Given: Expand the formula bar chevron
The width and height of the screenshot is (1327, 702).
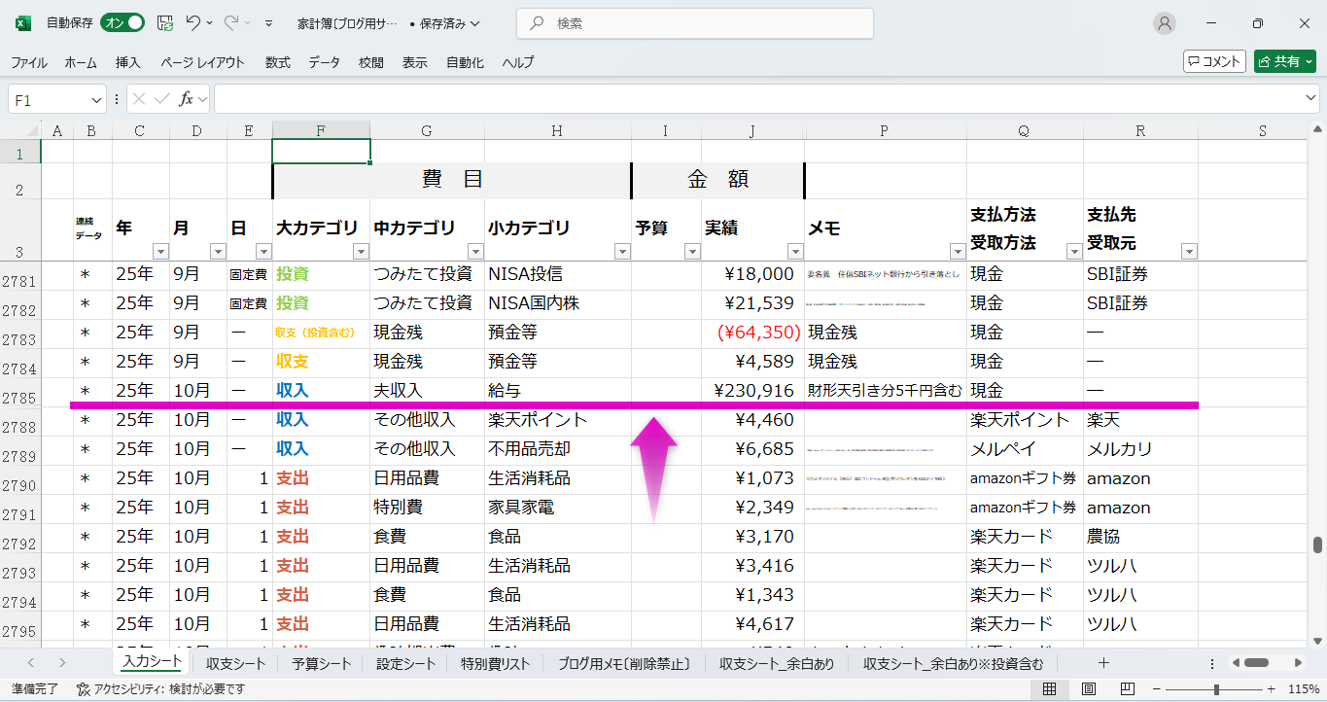Looking at the screenshot, I should [x=1311, y=99].
